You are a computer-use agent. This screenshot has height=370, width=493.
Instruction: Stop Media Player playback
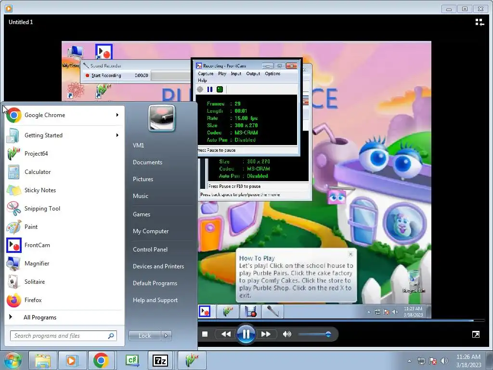205,334
